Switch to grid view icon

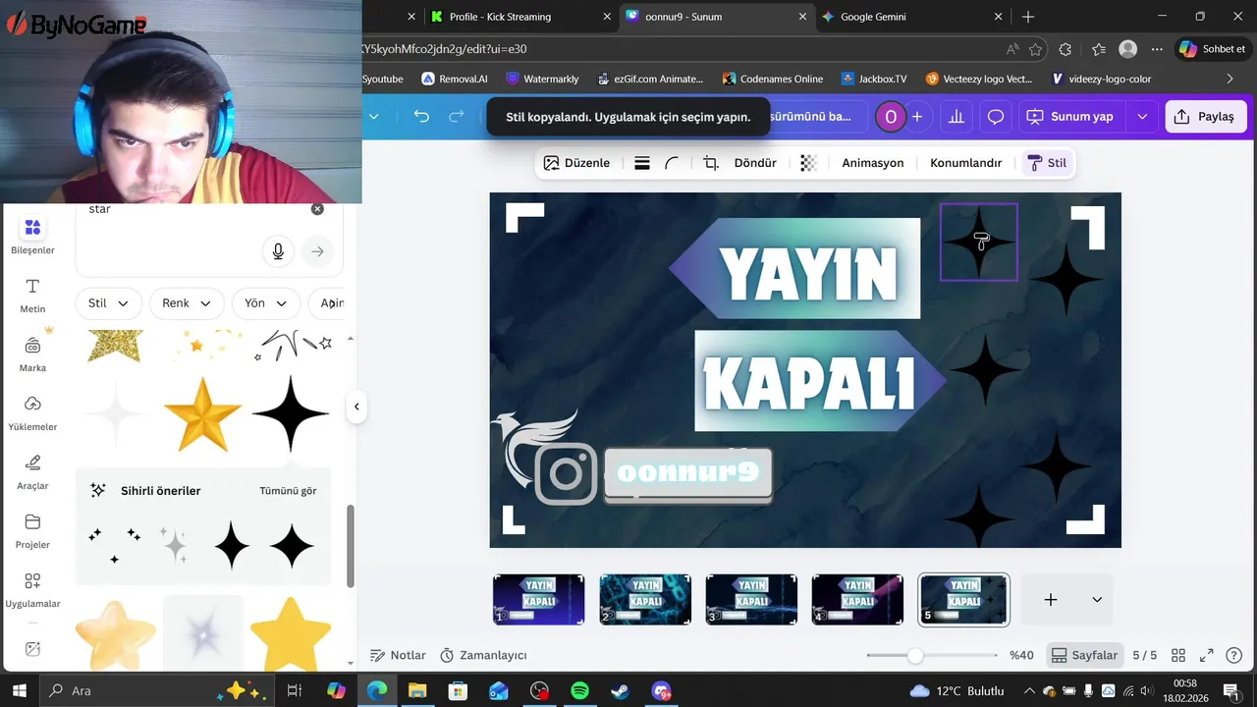(x=1178, y=655)
